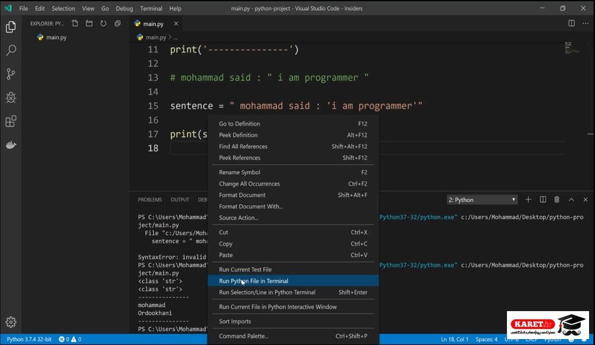Select Run Python File in Terminal
595x345 pixels.
[293, 281]
